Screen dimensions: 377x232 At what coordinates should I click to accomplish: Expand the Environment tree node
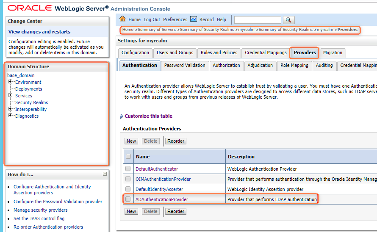click(11, 82)
